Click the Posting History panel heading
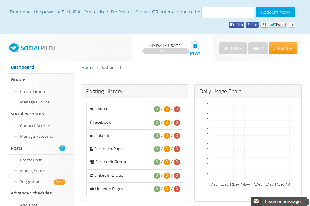Screen dimensions: 310x206 (x=104, y=92)
